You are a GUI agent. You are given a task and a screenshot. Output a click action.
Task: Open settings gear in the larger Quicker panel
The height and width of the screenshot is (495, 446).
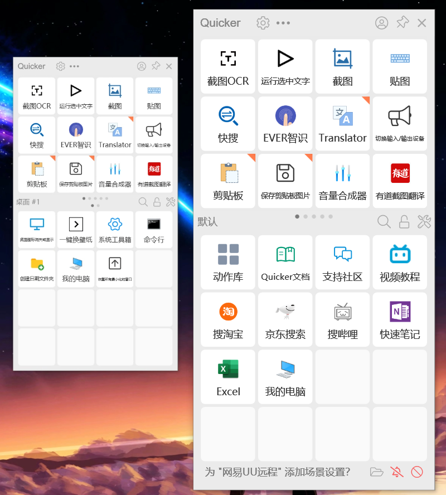pos(263,23)
